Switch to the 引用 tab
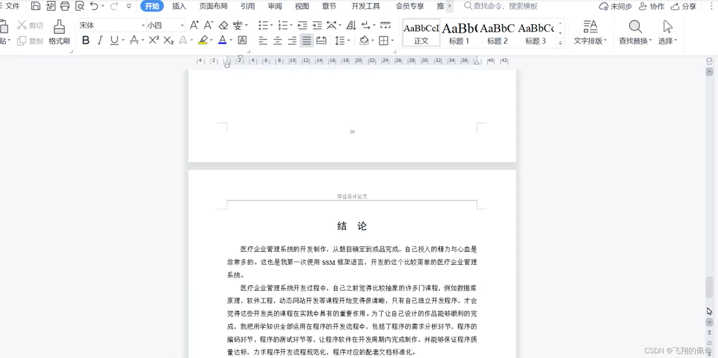The image size is (718, 358). (x=247, y=6)
